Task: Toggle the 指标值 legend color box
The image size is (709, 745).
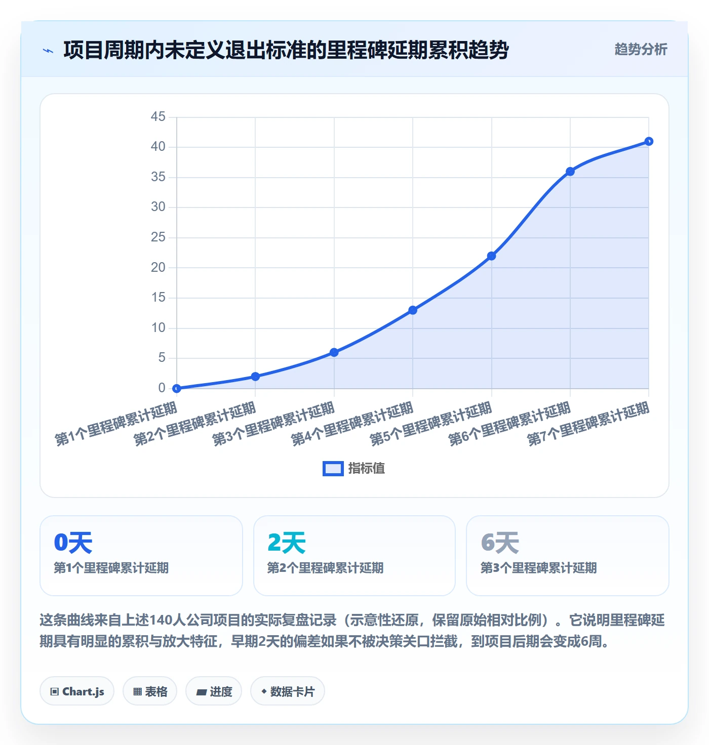Action: [x=333, y=469]
